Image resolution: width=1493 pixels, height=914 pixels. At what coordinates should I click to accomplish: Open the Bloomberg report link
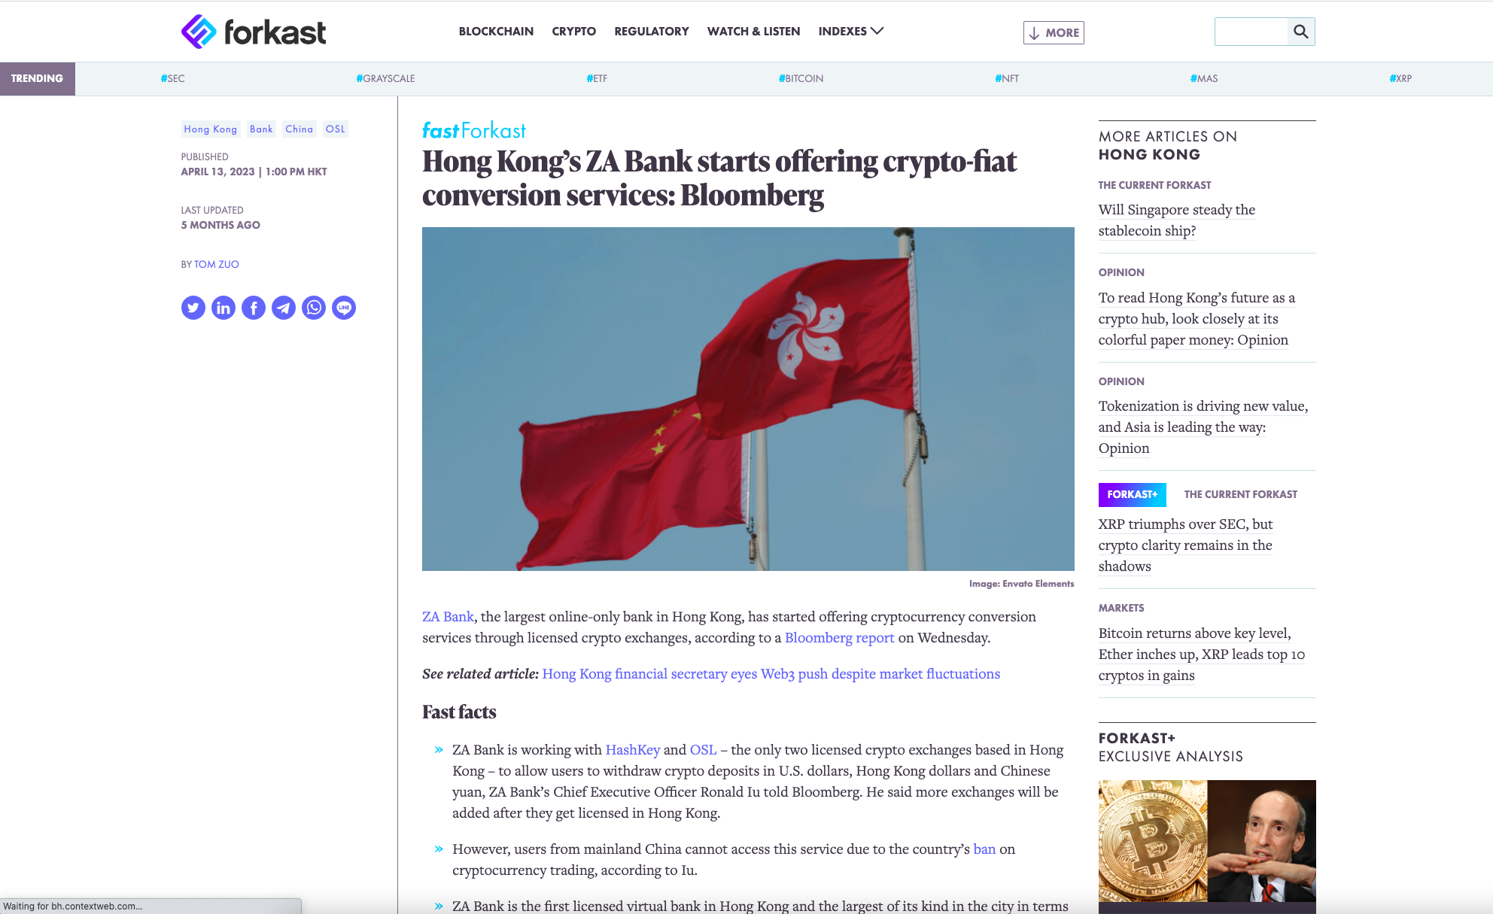(840, 637)
